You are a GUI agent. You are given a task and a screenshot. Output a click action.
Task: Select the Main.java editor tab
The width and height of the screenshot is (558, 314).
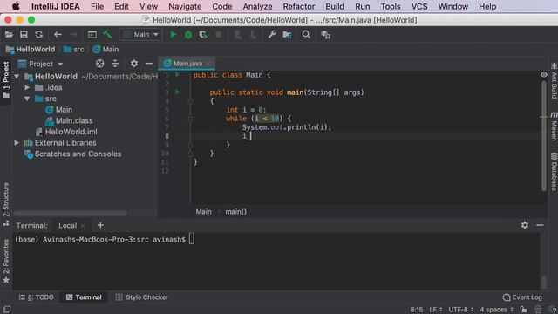click(187, 64)
